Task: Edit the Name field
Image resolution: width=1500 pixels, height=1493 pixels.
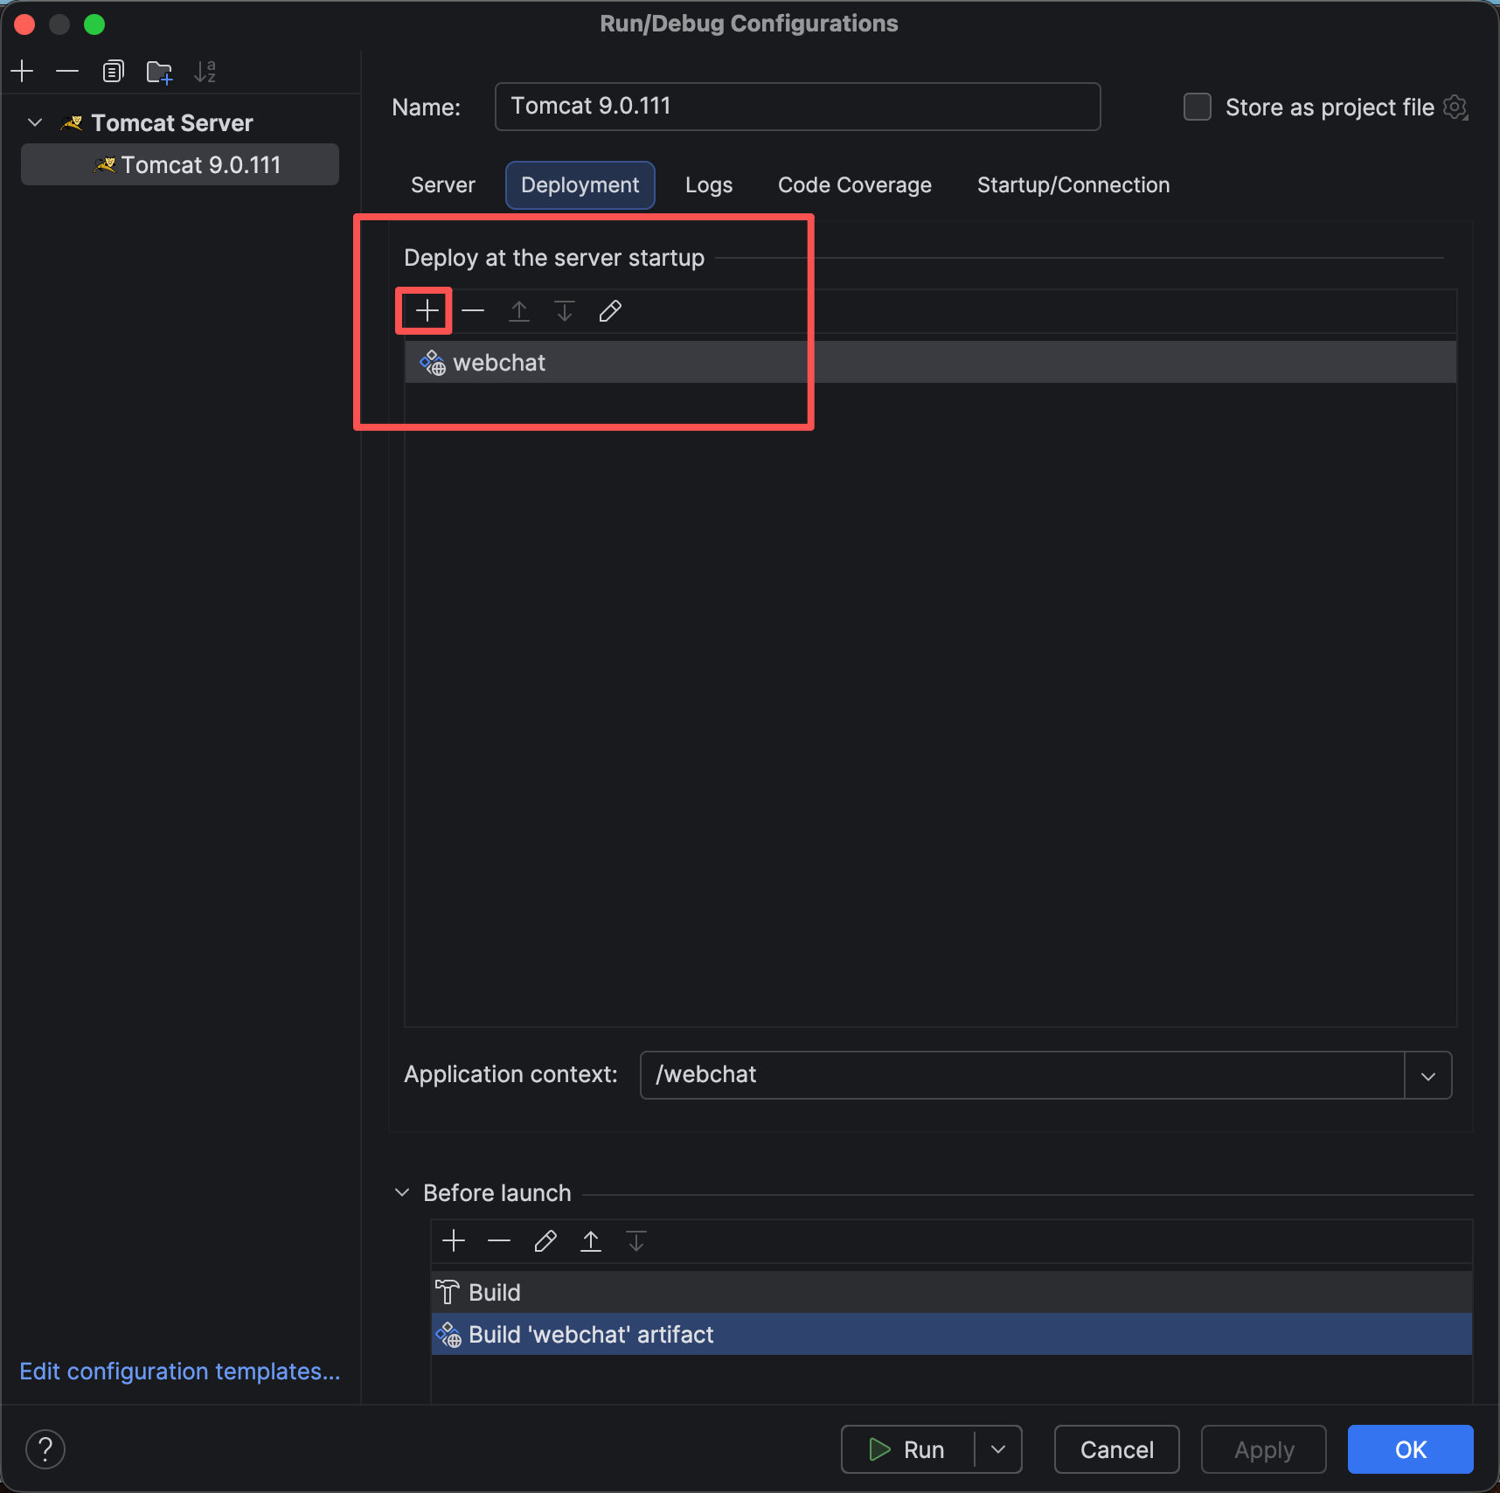Action: 797,107
